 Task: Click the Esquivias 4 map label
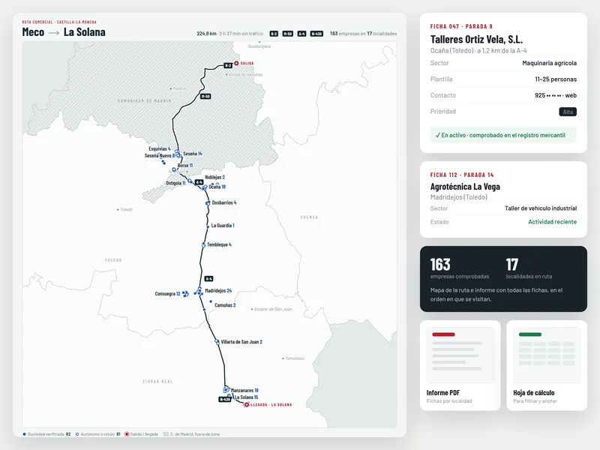point(160,148)
